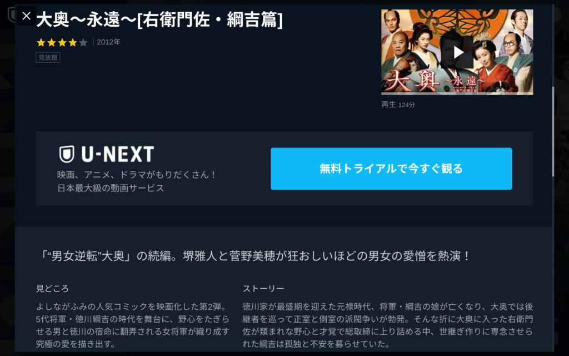Image resolution: width=569 pixels, height=356 pixels.
Task: Click the 2012年 release year label
Action: click(108, 42)
